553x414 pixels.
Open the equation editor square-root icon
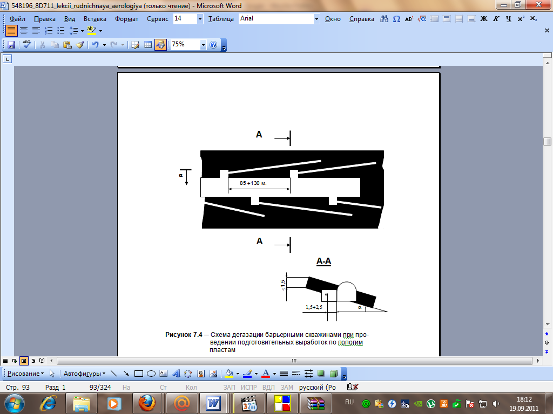422,19
